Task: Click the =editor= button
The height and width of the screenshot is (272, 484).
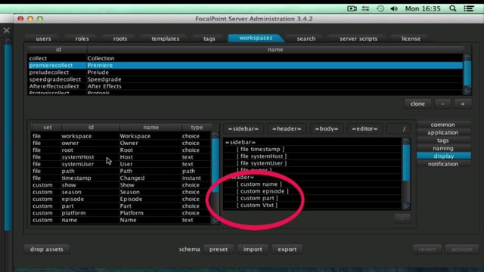Action: coord(365,128)
